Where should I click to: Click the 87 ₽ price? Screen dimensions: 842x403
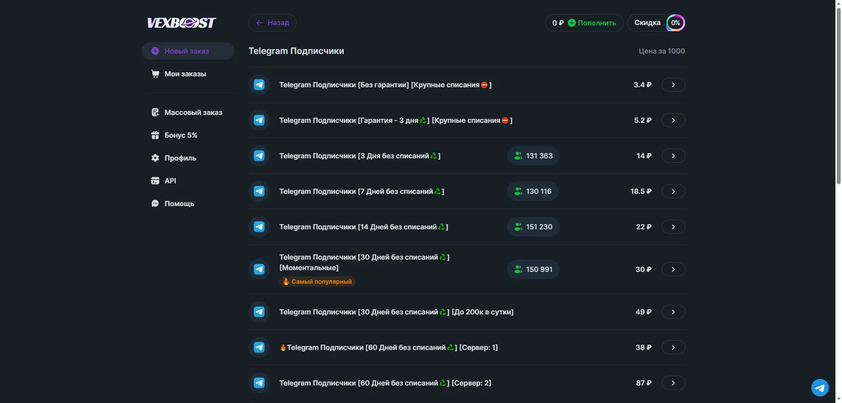tap(644, 383)
